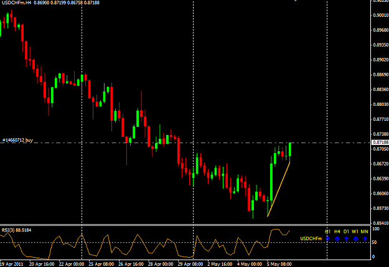Click the 28 Apr 00:00 time label

click(x=161, y=264)
